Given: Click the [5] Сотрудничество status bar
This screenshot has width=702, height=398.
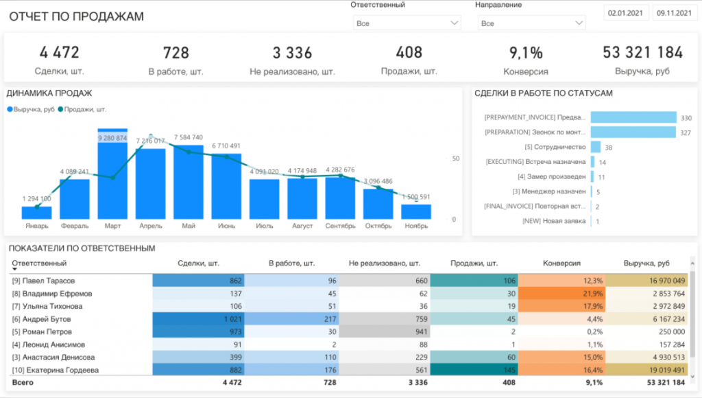Looking at the screenshot, I should [x=595, y=147].
